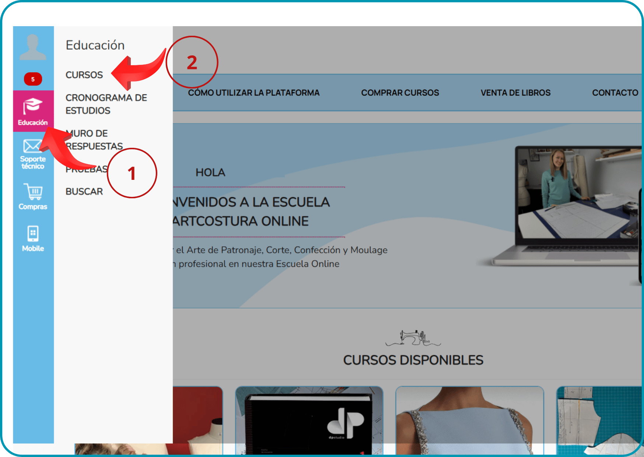The width and height of the screenshot is (644, 457).
Task: Select the Educación panel title
Action: [x=95, y=45]
